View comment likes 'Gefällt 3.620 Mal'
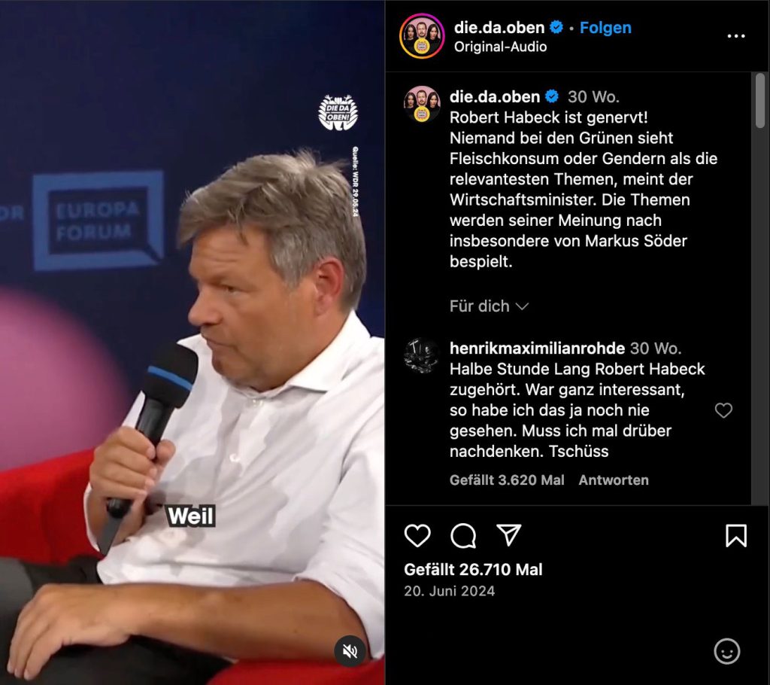 [x=507, y=480]
